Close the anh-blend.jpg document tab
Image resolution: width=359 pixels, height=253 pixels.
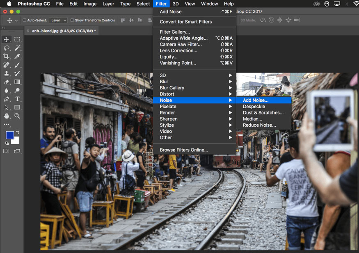coord(28,31)
